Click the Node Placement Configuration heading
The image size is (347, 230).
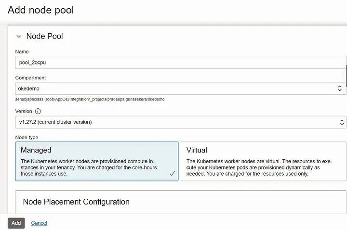(x=76, y=202)
